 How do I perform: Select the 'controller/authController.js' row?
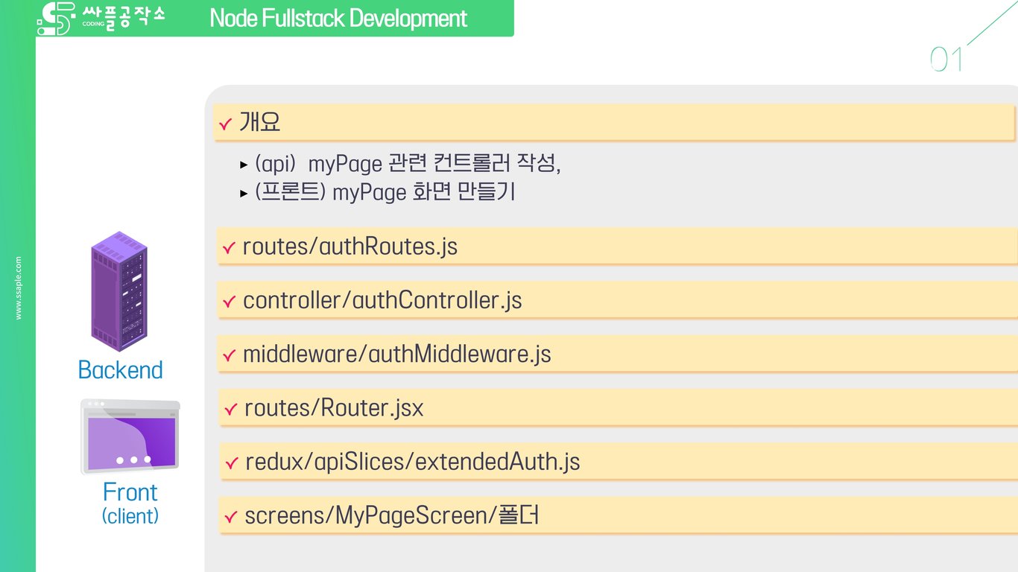tap(618, 300)
